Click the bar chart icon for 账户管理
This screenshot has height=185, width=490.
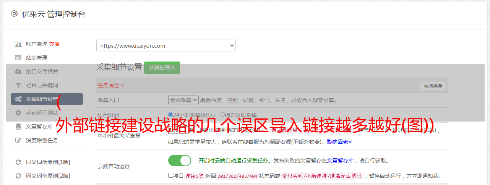(18, 44)
